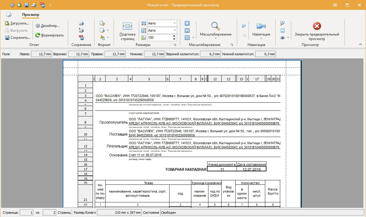The image size is (366, 217).
Task: Expand the dropdown arrow next to the eye icon
Action: click(288, 38)
